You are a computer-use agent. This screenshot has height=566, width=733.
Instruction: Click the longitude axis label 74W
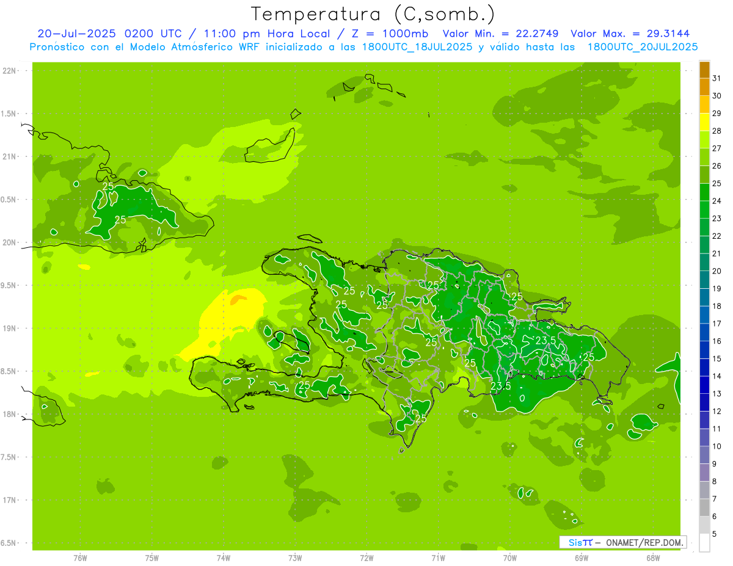[224, 558]
